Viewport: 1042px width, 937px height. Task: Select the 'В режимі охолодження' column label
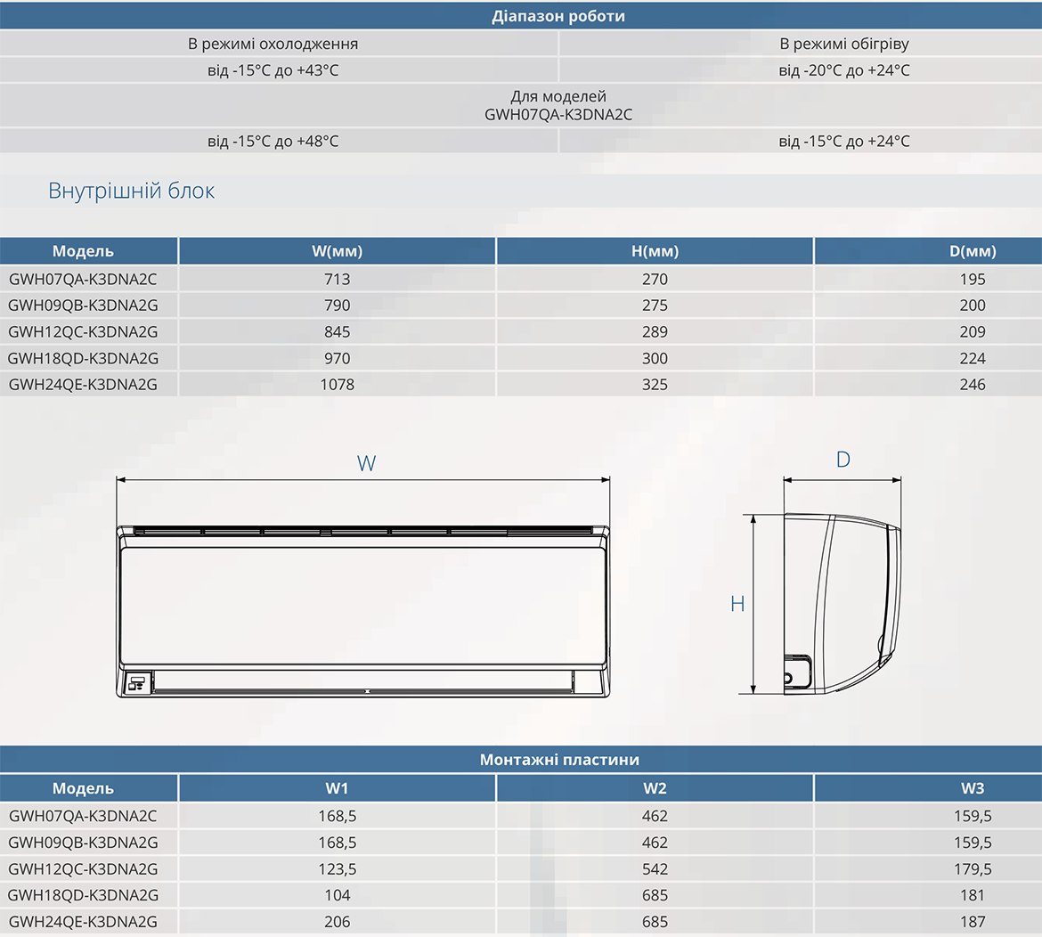click(273, 44)
